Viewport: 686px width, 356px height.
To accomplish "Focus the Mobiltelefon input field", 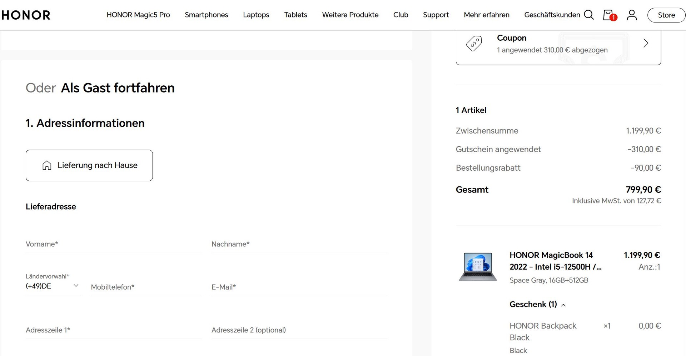I will point(146,287).
